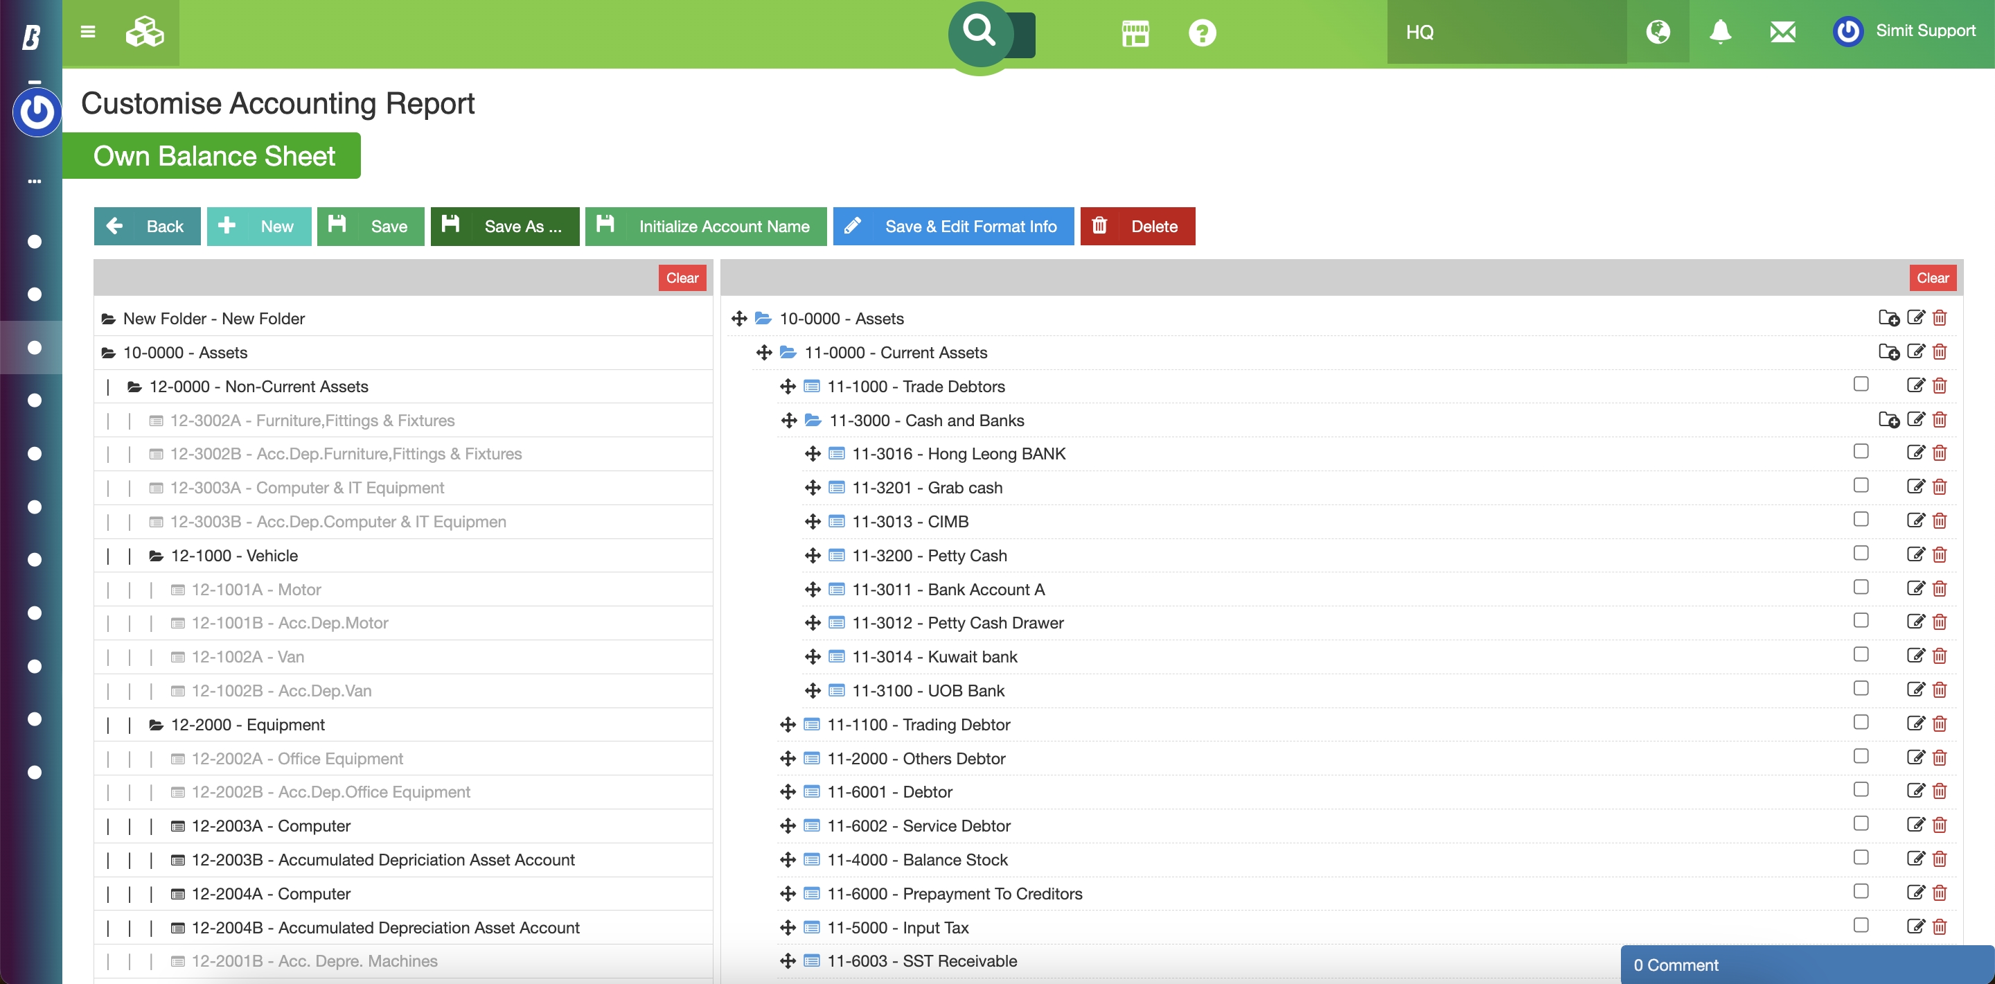The image size is (1995, 984).
Task: Collapse the 11-3000 Cash and Banks folder
Action: (813, 420)
